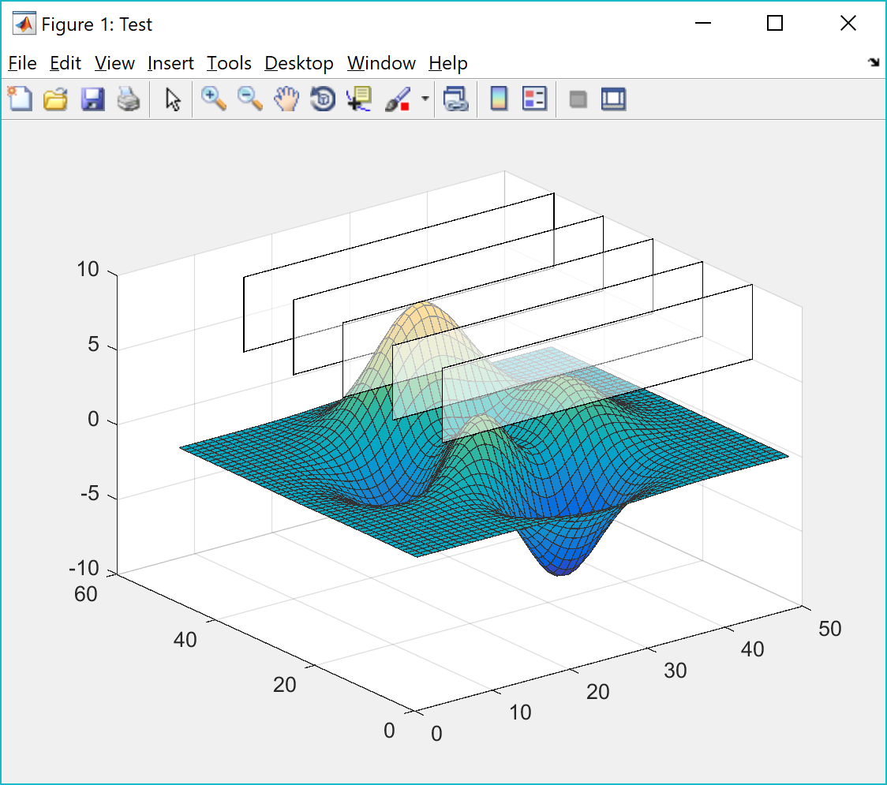Activate the Pan hand tool
The width and height of the screenshot is (887, 785).
point(286,99)
